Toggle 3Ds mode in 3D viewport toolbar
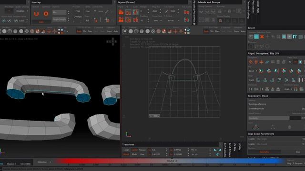 pos(85,31)
